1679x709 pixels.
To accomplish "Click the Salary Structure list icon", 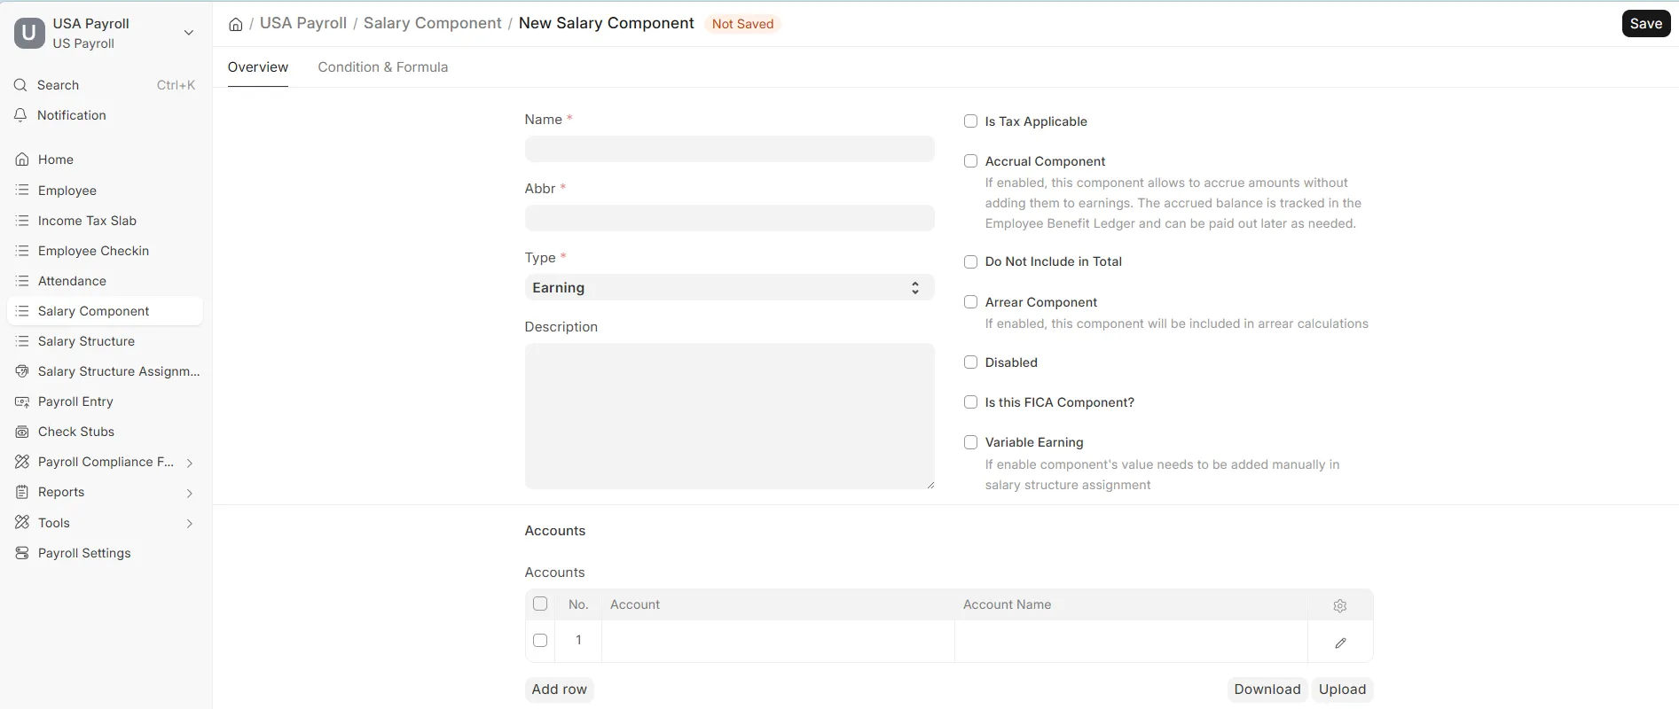I will (x=22, y=341).
